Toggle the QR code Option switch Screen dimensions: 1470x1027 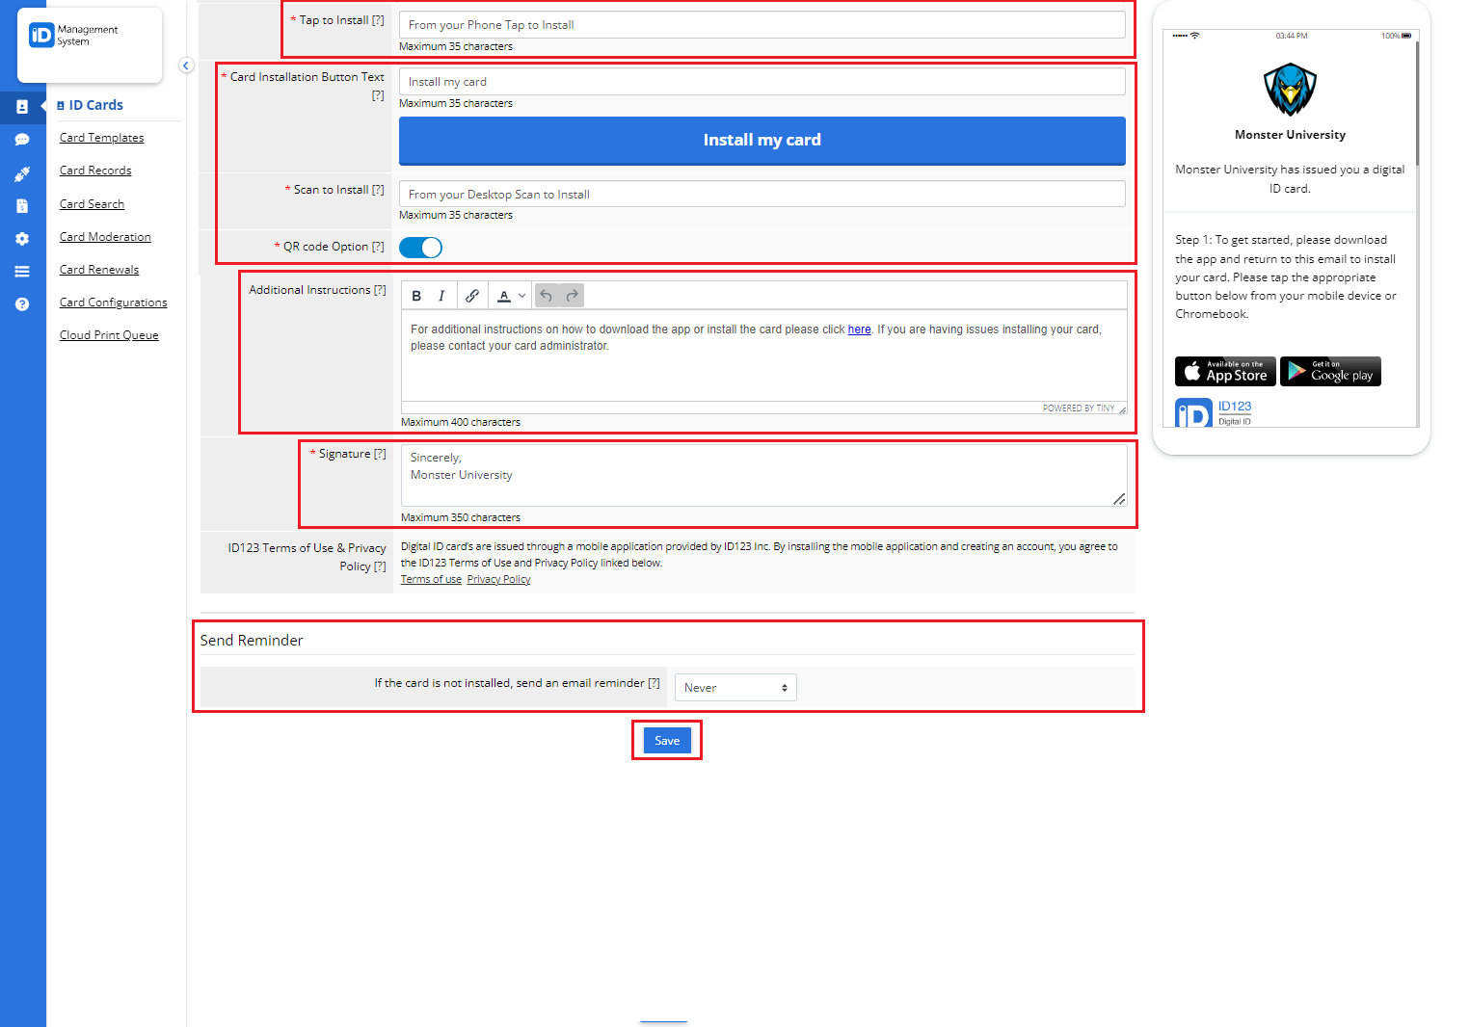click(420, 248)
